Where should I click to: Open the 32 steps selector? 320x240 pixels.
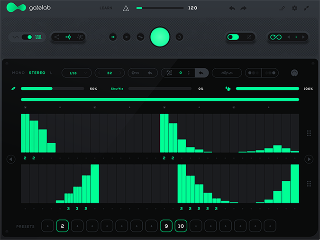coord(110,73)
